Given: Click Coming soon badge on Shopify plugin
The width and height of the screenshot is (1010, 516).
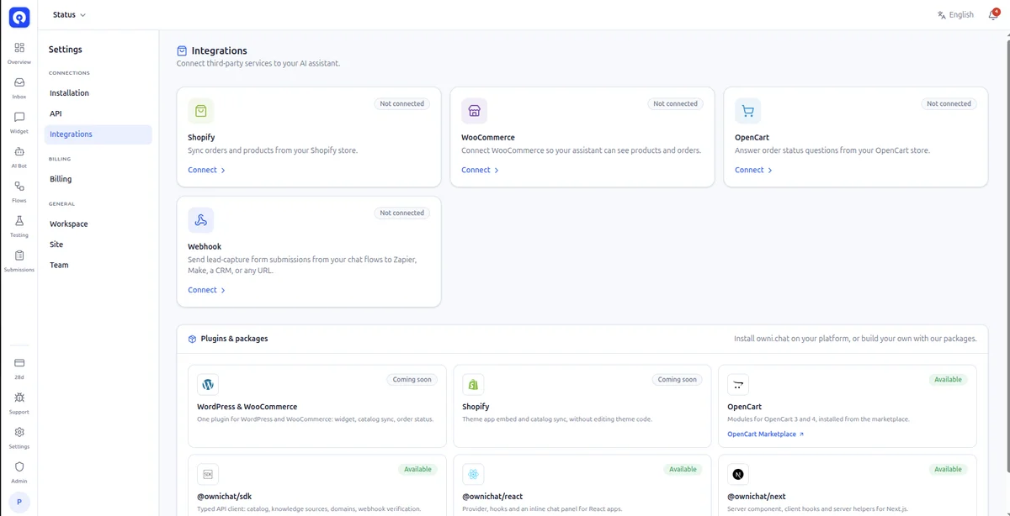Looking at the screenshot, I should (678, 380).
